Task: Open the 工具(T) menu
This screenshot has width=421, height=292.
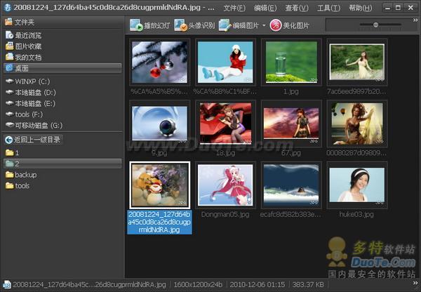Action: (x=328, y=8)
